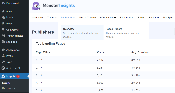This screenshot has width=175, height=93.
Task: Click the Top Landing Pages heading
Action: pos(50,44)
